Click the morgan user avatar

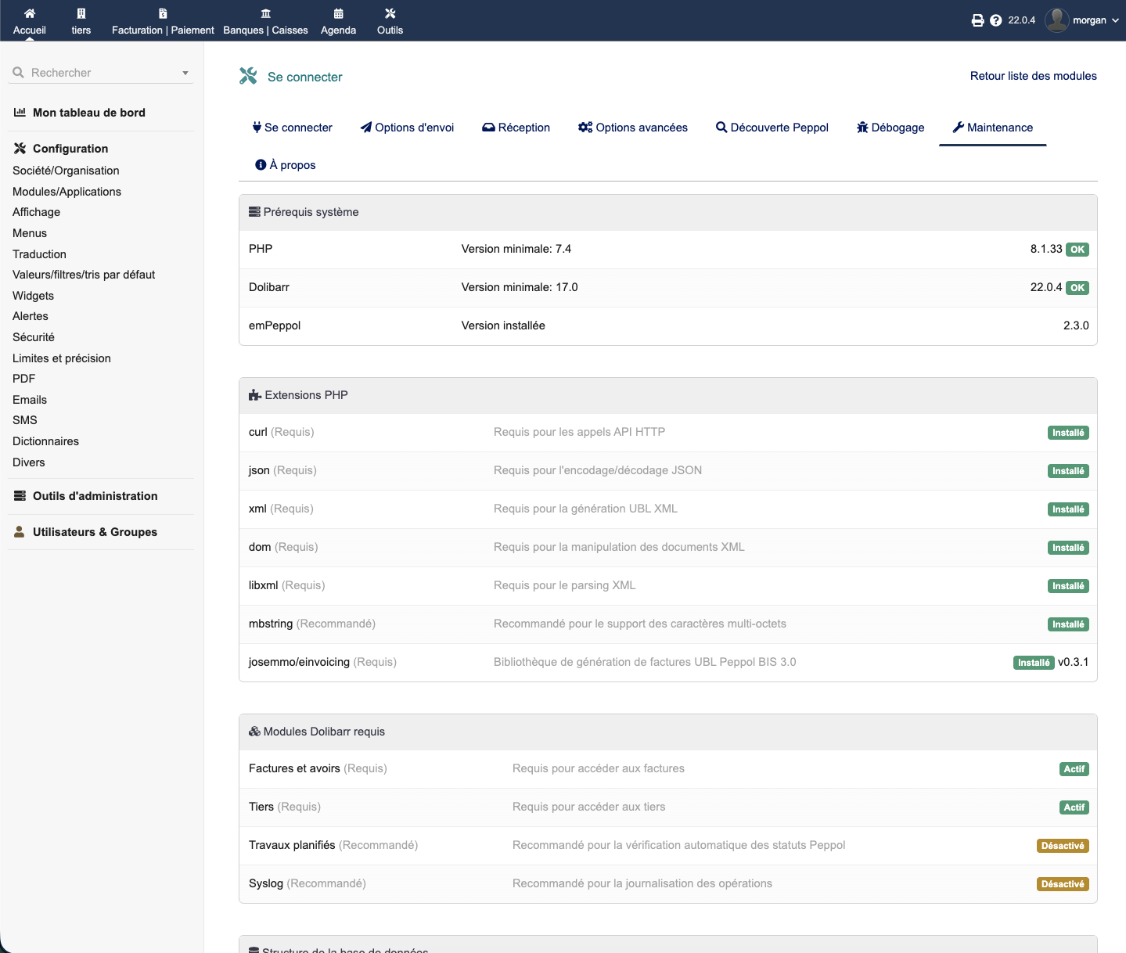pyautogui.click(x=1057, y=20)
